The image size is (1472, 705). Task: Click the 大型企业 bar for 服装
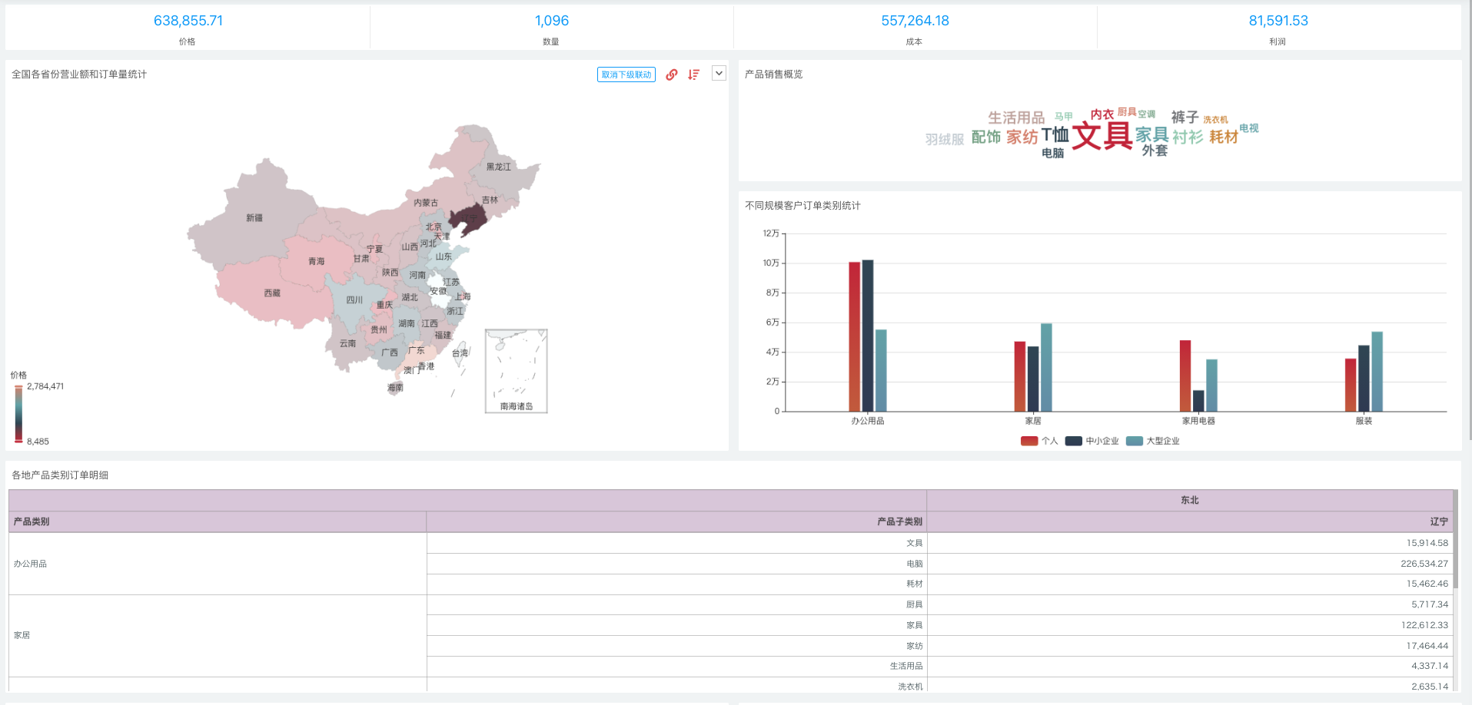point(1377,372)
